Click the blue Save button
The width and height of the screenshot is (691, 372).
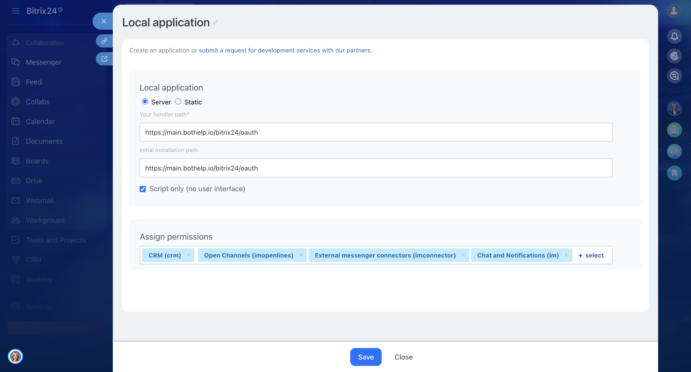366,357
